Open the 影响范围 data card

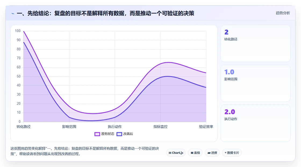(256, 83)
